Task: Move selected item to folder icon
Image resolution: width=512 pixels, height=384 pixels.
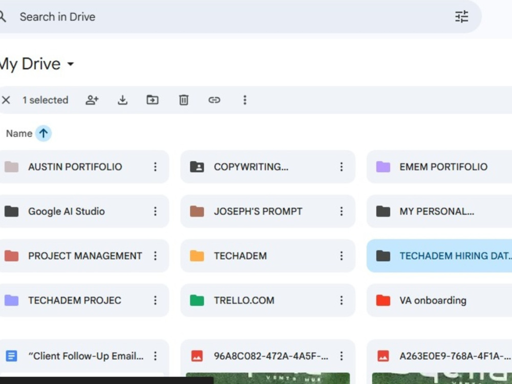Action: 153,100
